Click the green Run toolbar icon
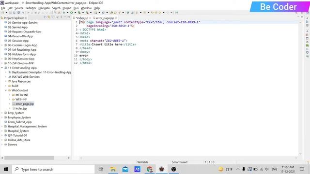The height and width of the screenshot is (174, 310). pos(71,13)
